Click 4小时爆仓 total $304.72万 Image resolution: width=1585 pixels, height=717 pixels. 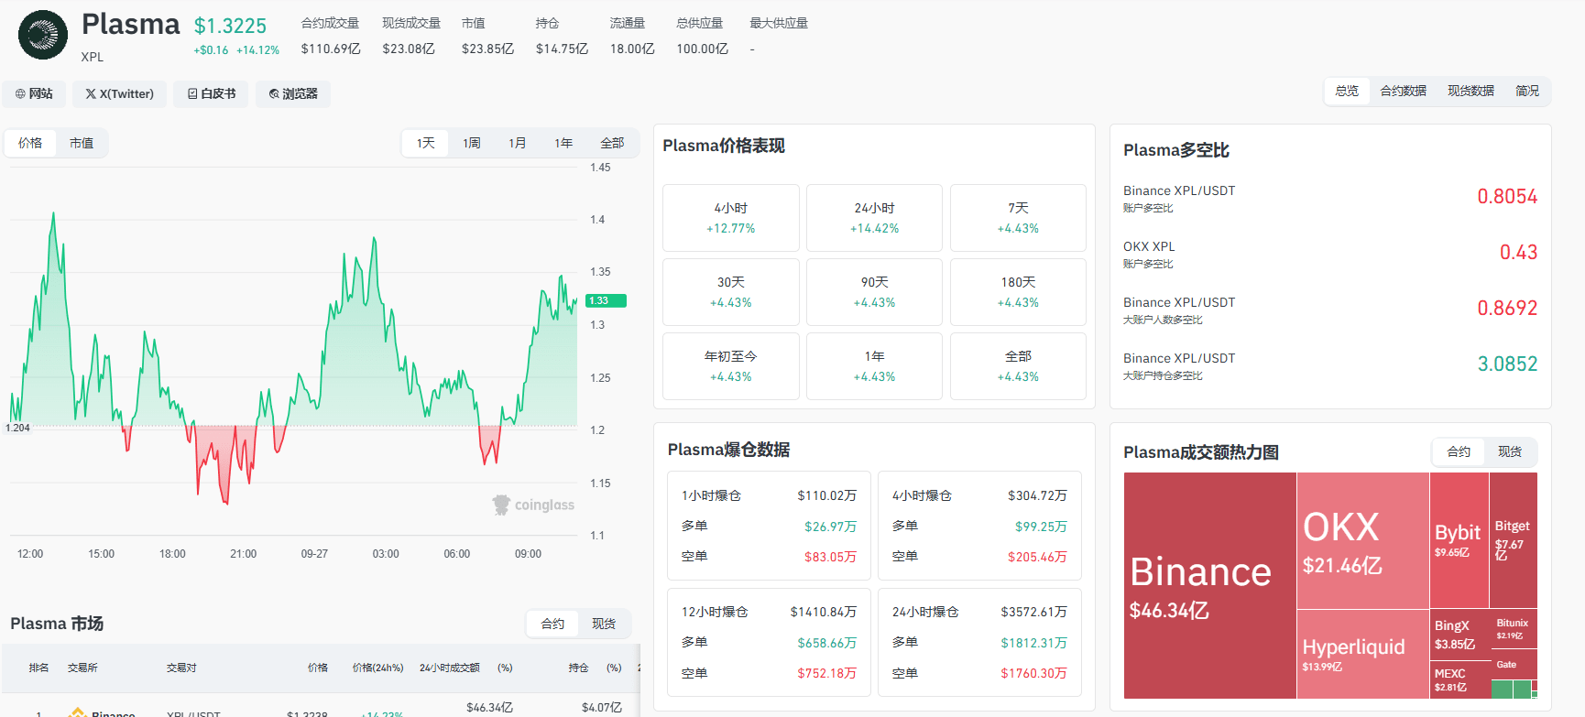click(x=1037, y=495)
